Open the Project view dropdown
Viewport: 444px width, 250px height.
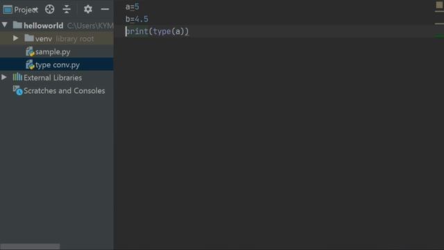point(26,10)
